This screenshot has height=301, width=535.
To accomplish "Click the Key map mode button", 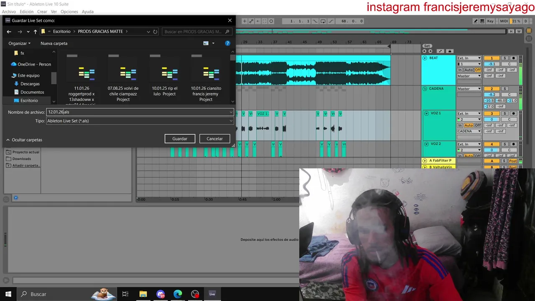I will coord(491,21).
